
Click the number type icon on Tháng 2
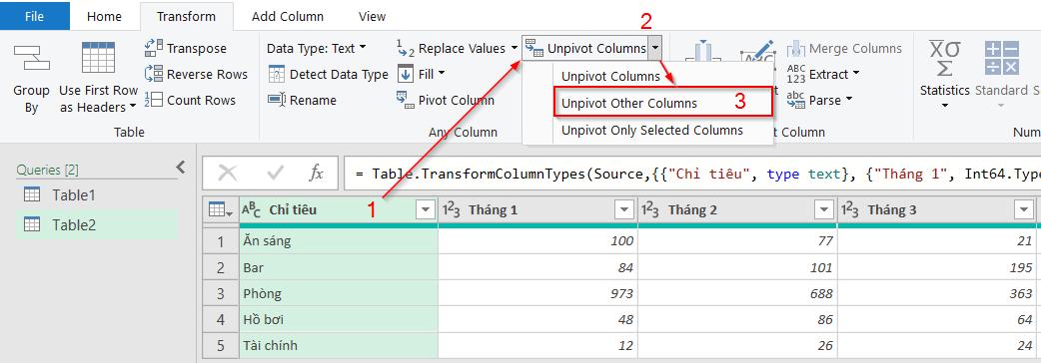(x=650, y=210)
